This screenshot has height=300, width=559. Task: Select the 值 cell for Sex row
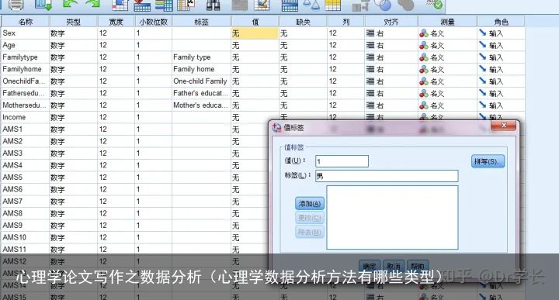(x=255, y=33)
